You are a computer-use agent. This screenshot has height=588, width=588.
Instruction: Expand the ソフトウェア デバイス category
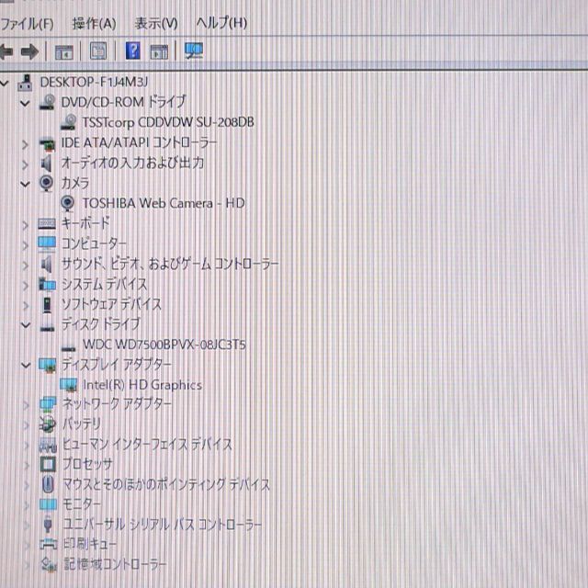pyautogui.click(x=26, y=306)
